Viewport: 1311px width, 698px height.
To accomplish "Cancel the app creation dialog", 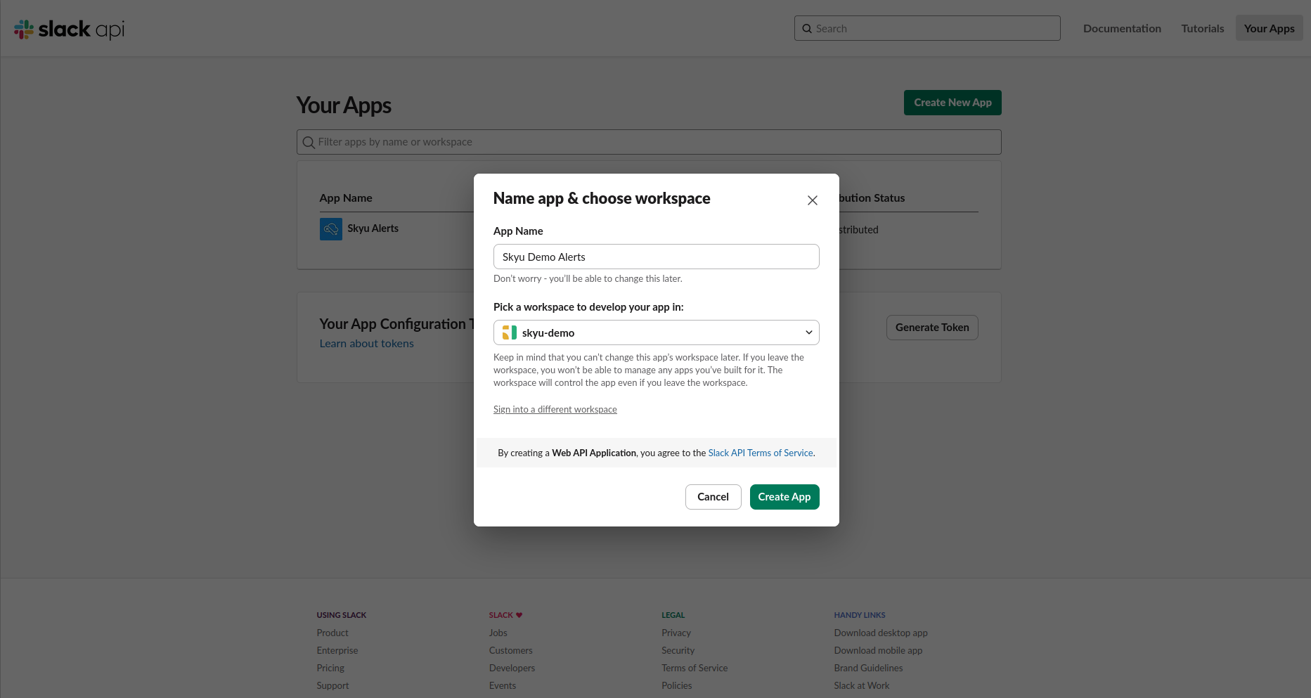I will tap(713, 497).
